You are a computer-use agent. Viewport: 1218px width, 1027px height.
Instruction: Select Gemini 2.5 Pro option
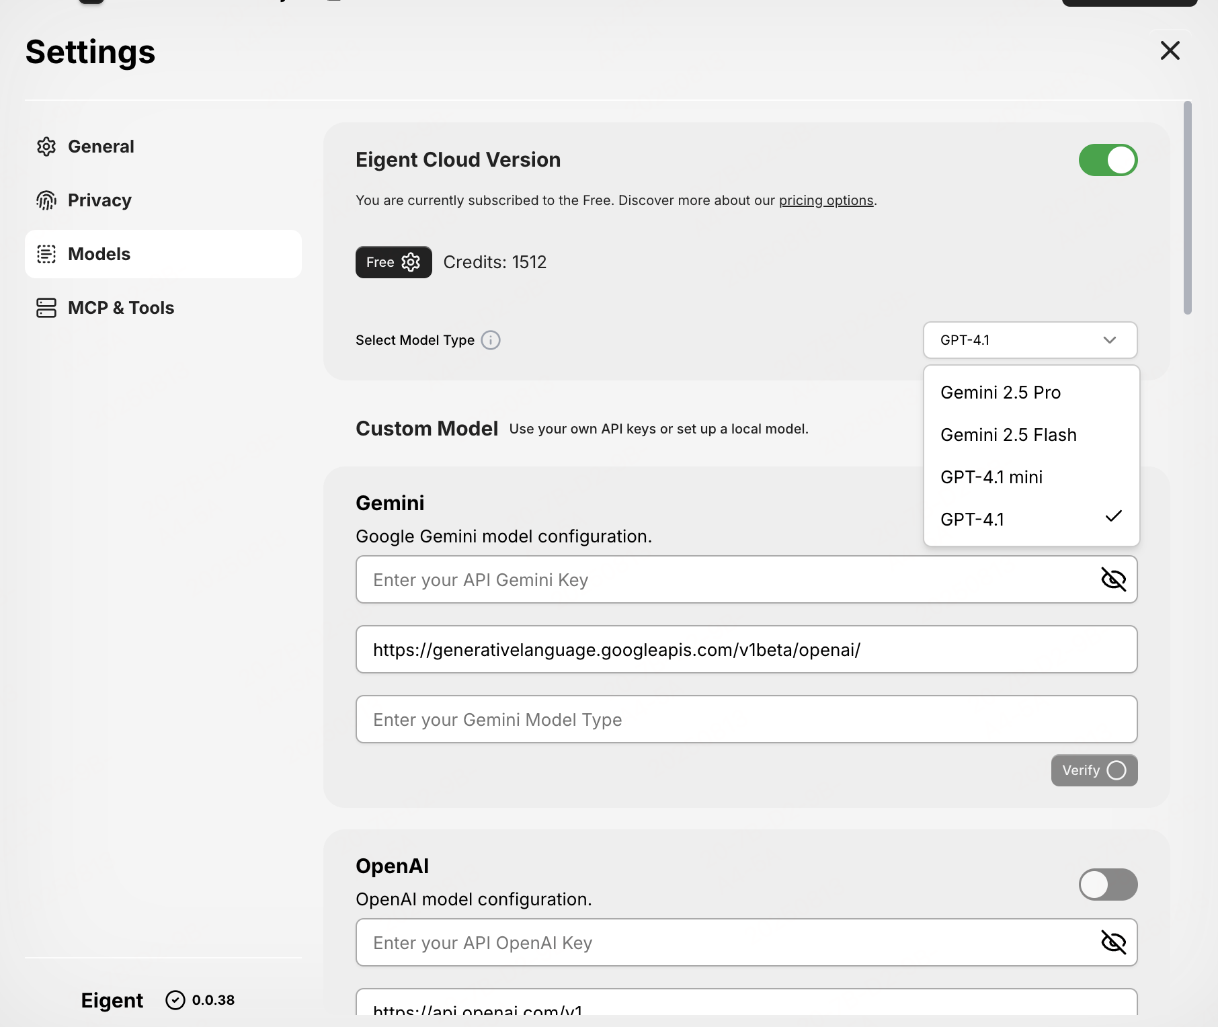click(1032, 393)
